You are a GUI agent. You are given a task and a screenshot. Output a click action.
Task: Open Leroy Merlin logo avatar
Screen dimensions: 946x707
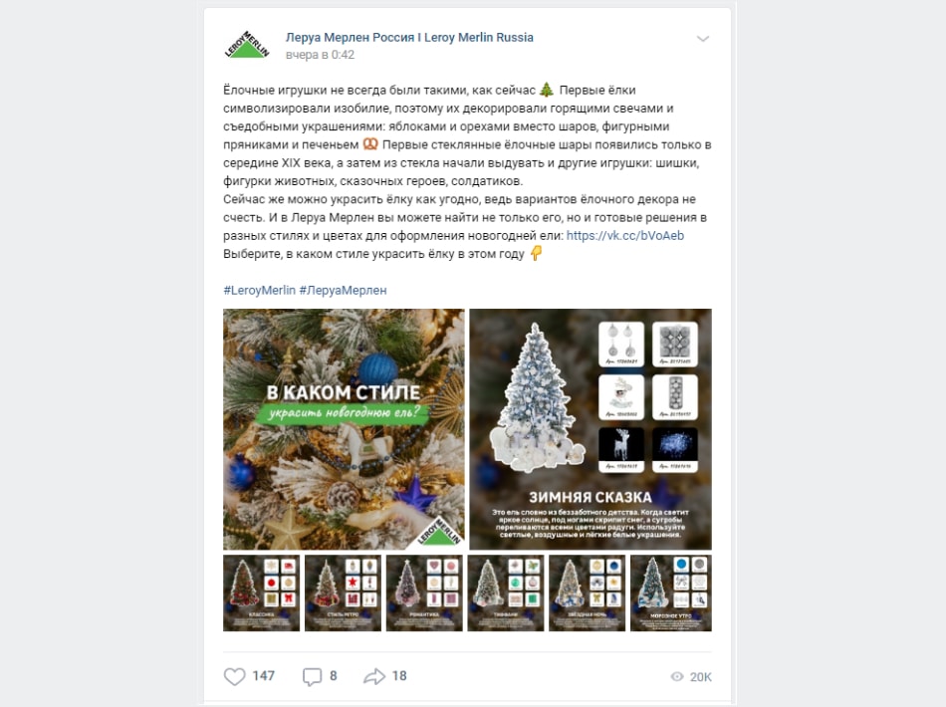coord(247,44)
